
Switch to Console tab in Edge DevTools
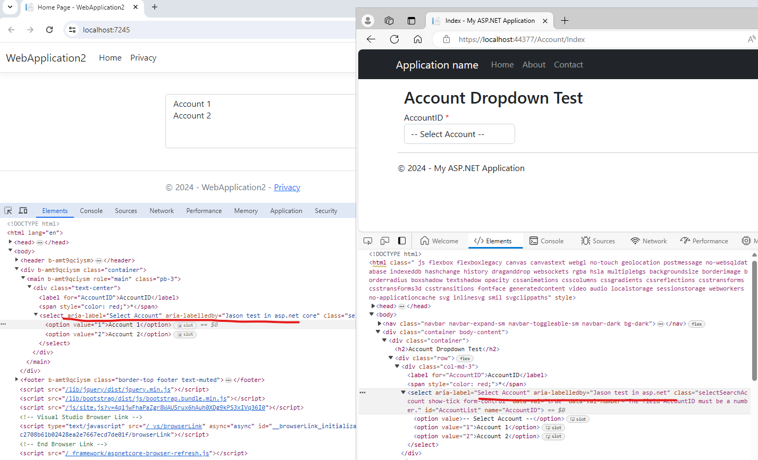tap(546, 241)
